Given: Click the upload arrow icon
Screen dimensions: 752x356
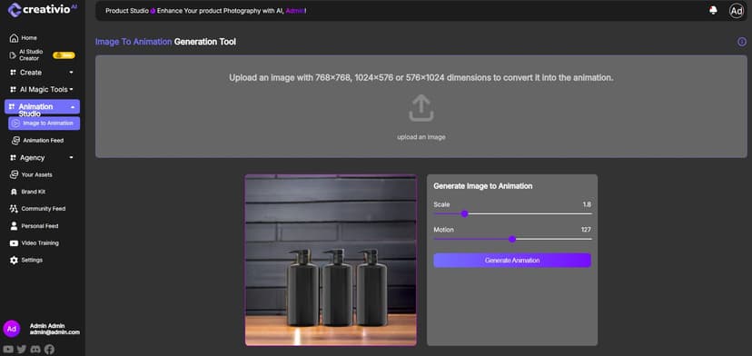Looking at the screenshot, I should point(421,108).
